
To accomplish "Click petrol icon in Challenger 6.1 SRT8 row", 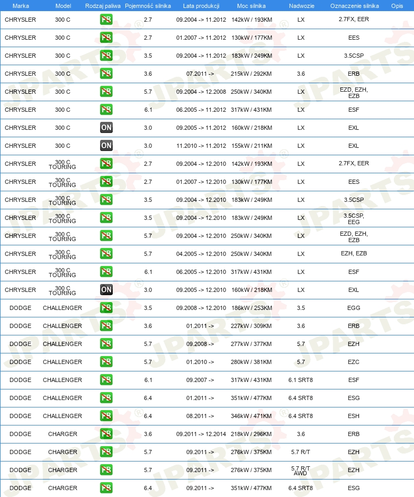I will coord(106,380).
